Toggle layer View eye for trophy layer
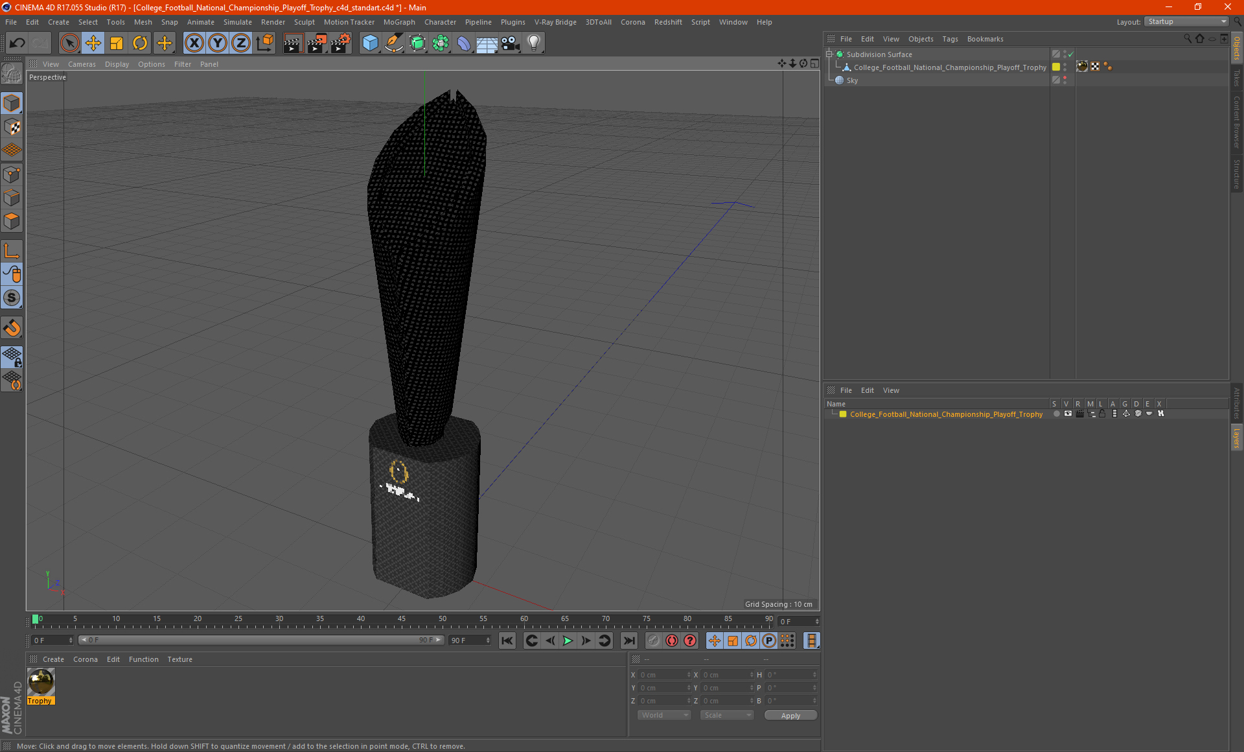Image resolution: width=1244 pixels, height=752 pixels. pyautogui.click(x=1068, y=414)
